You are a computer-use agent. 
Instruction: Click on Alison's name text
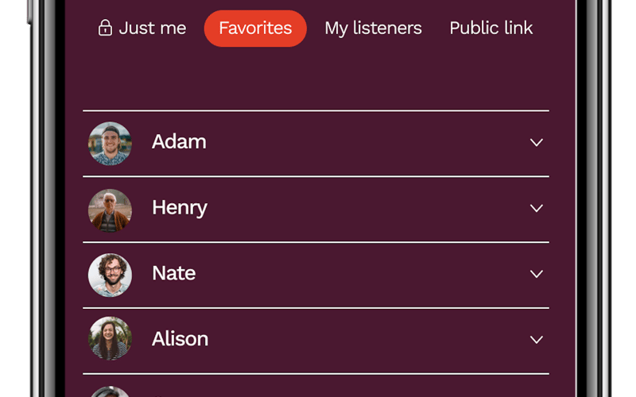(180, 339)
